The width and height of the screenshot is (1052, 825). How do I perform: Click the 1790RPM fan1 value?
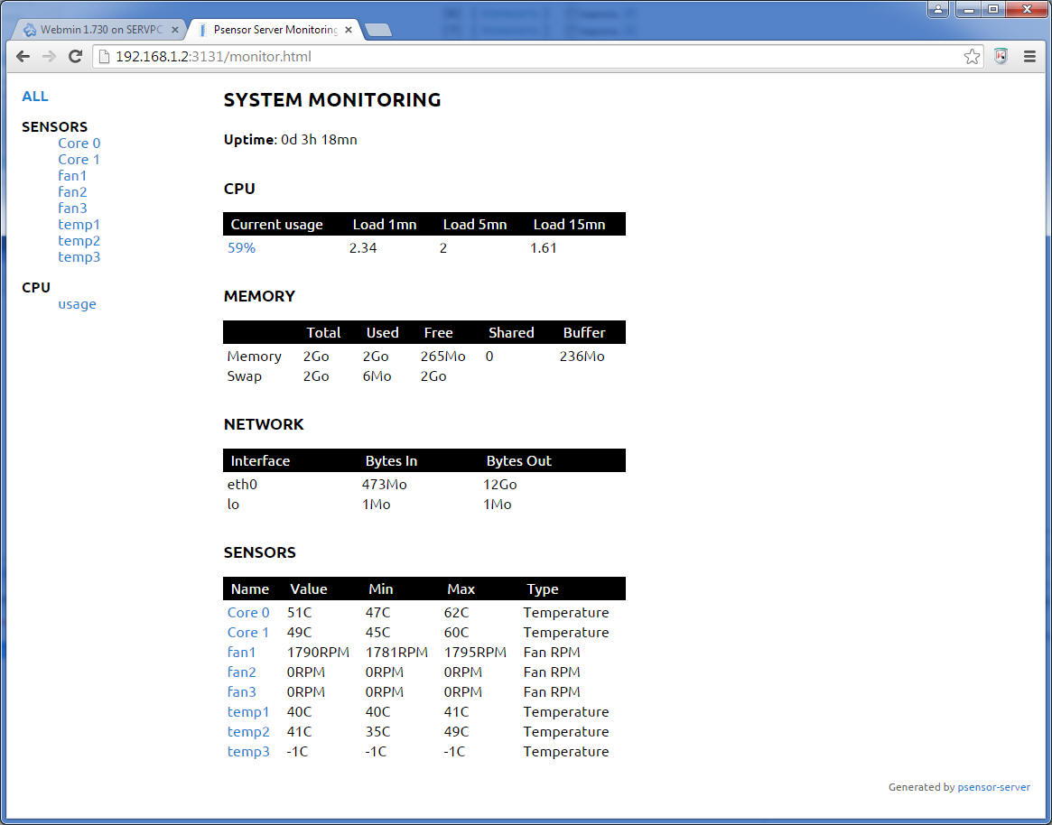tap(318, 652)
